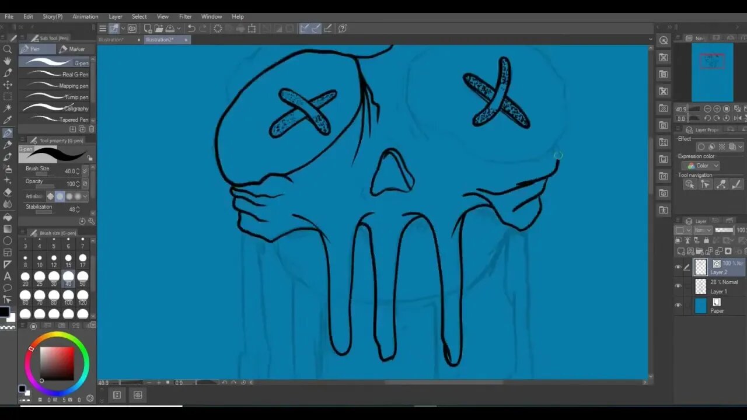Screen dimensions: 747x420
Task: Open the help support icon
Action: point(343,28)
